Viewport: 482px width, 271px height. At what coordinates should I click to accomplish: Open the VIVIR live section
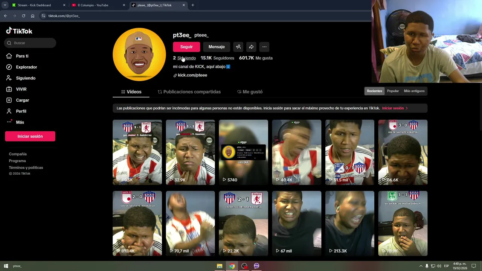pyautogui.click(x=21, y=89)
